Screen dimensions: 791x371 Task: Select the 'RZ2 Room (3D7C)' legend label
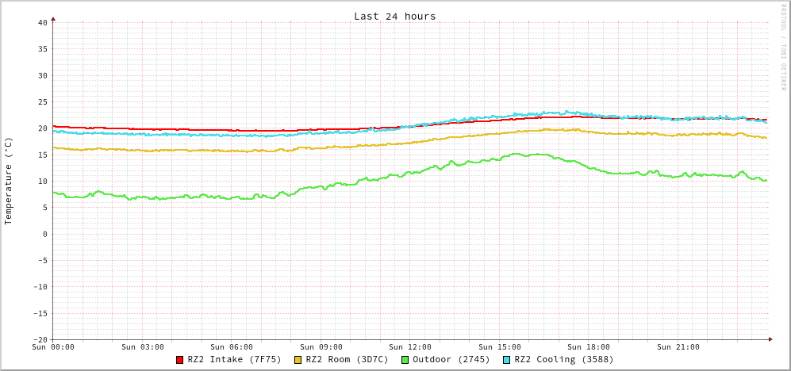pos(347,360)
